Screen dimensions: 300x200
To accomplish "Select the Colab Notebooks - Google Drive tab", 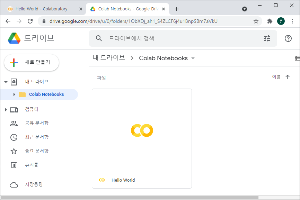I will coord(128,9).
